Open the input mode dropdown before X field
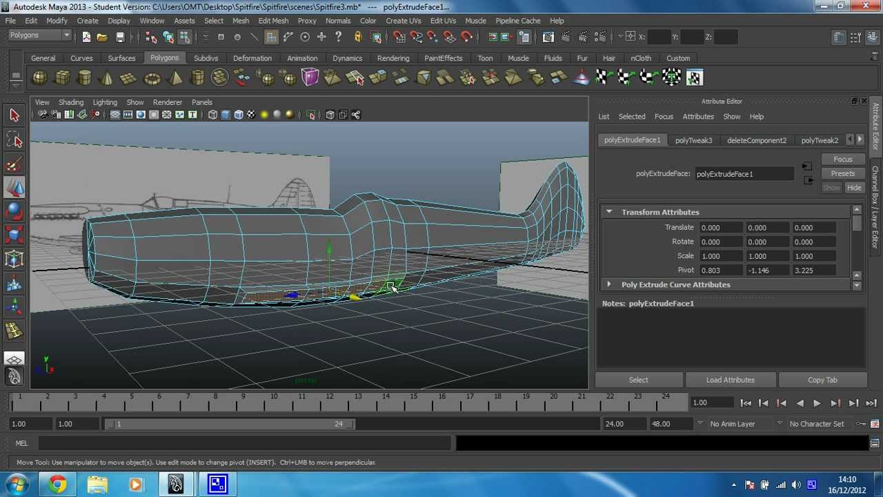This screenshot has height=497, width=883. pos(620,37)
